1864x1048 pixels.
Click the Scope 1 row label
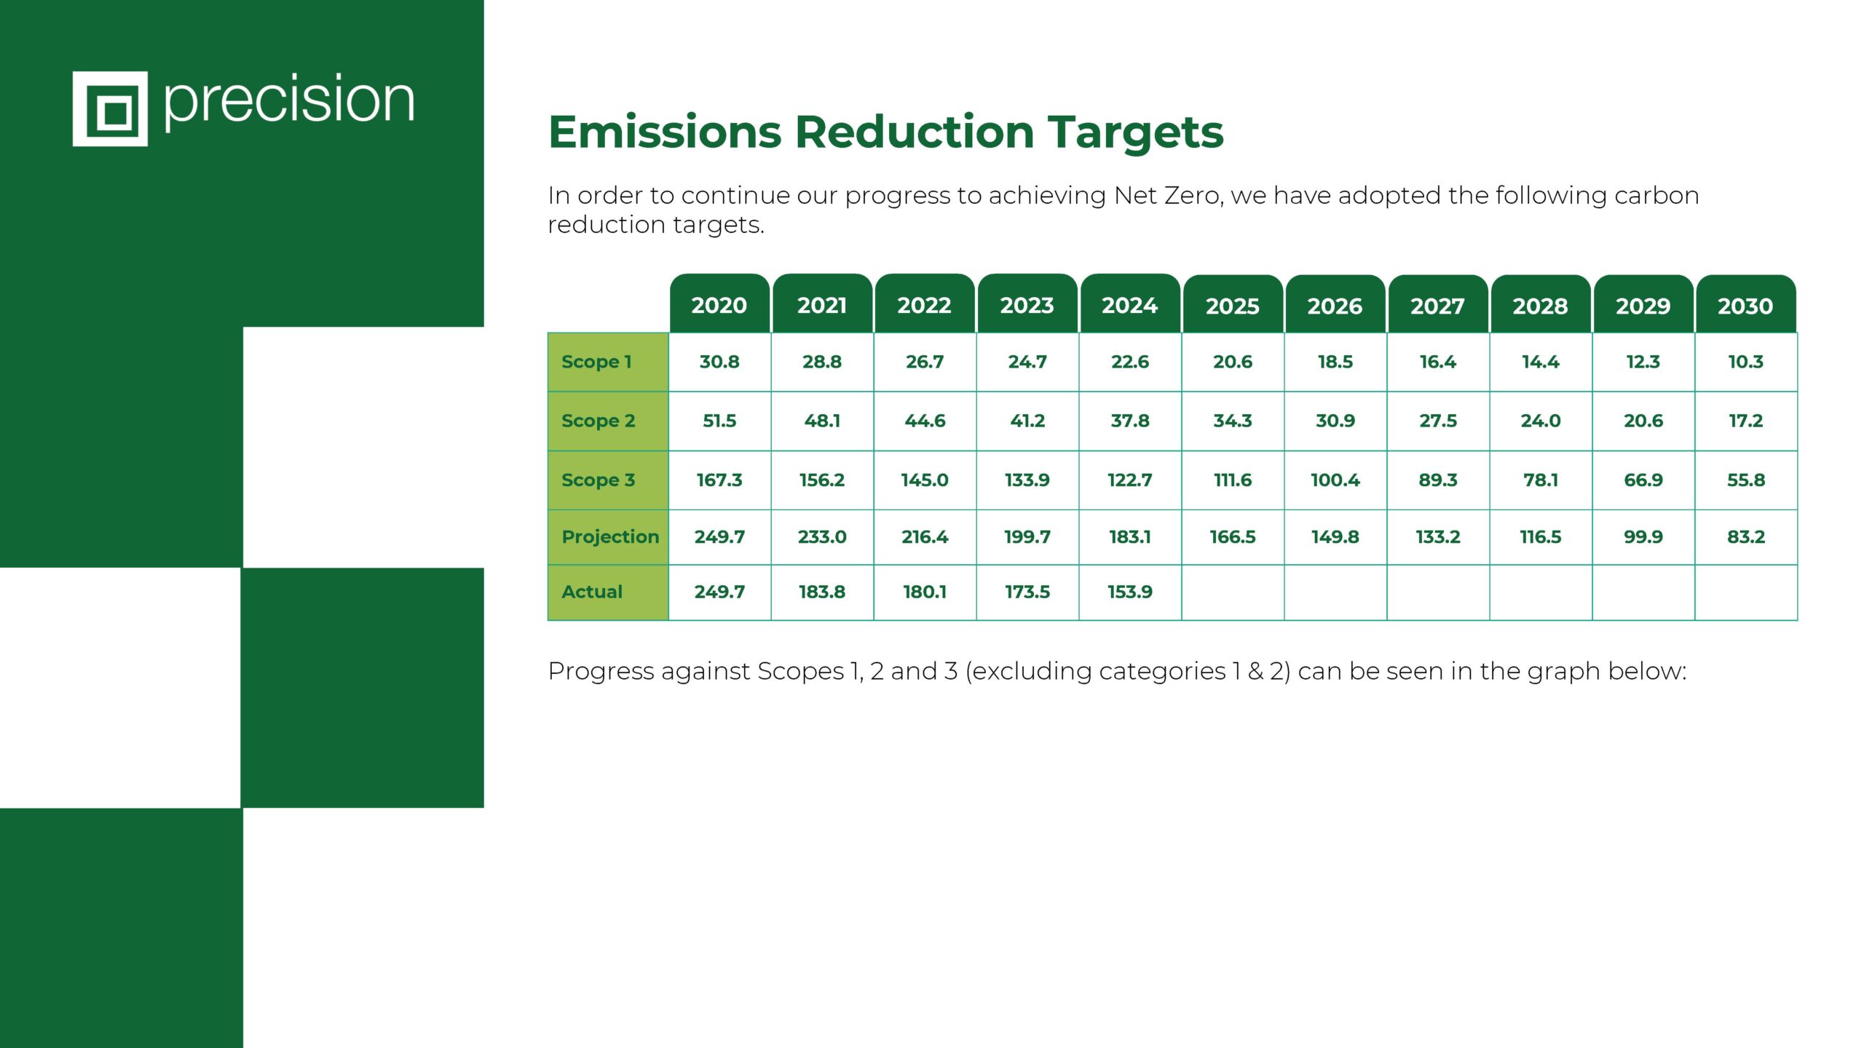[596, 362]
